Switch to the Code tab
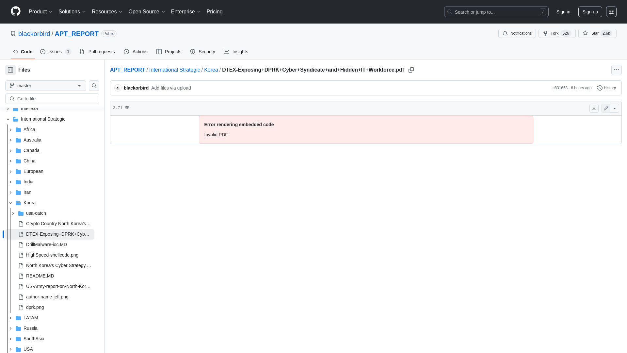Viewport: 627px width, 353px height. tap(23, 52)
